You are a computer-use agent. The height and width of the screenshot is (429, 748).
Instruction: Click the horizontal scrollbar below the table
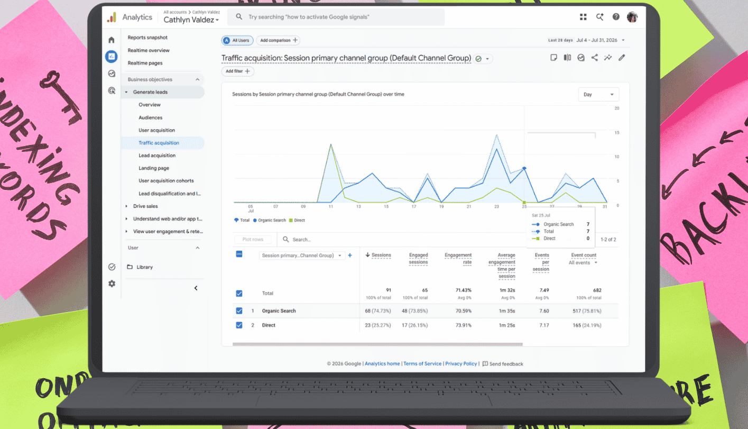click(377, 344)
